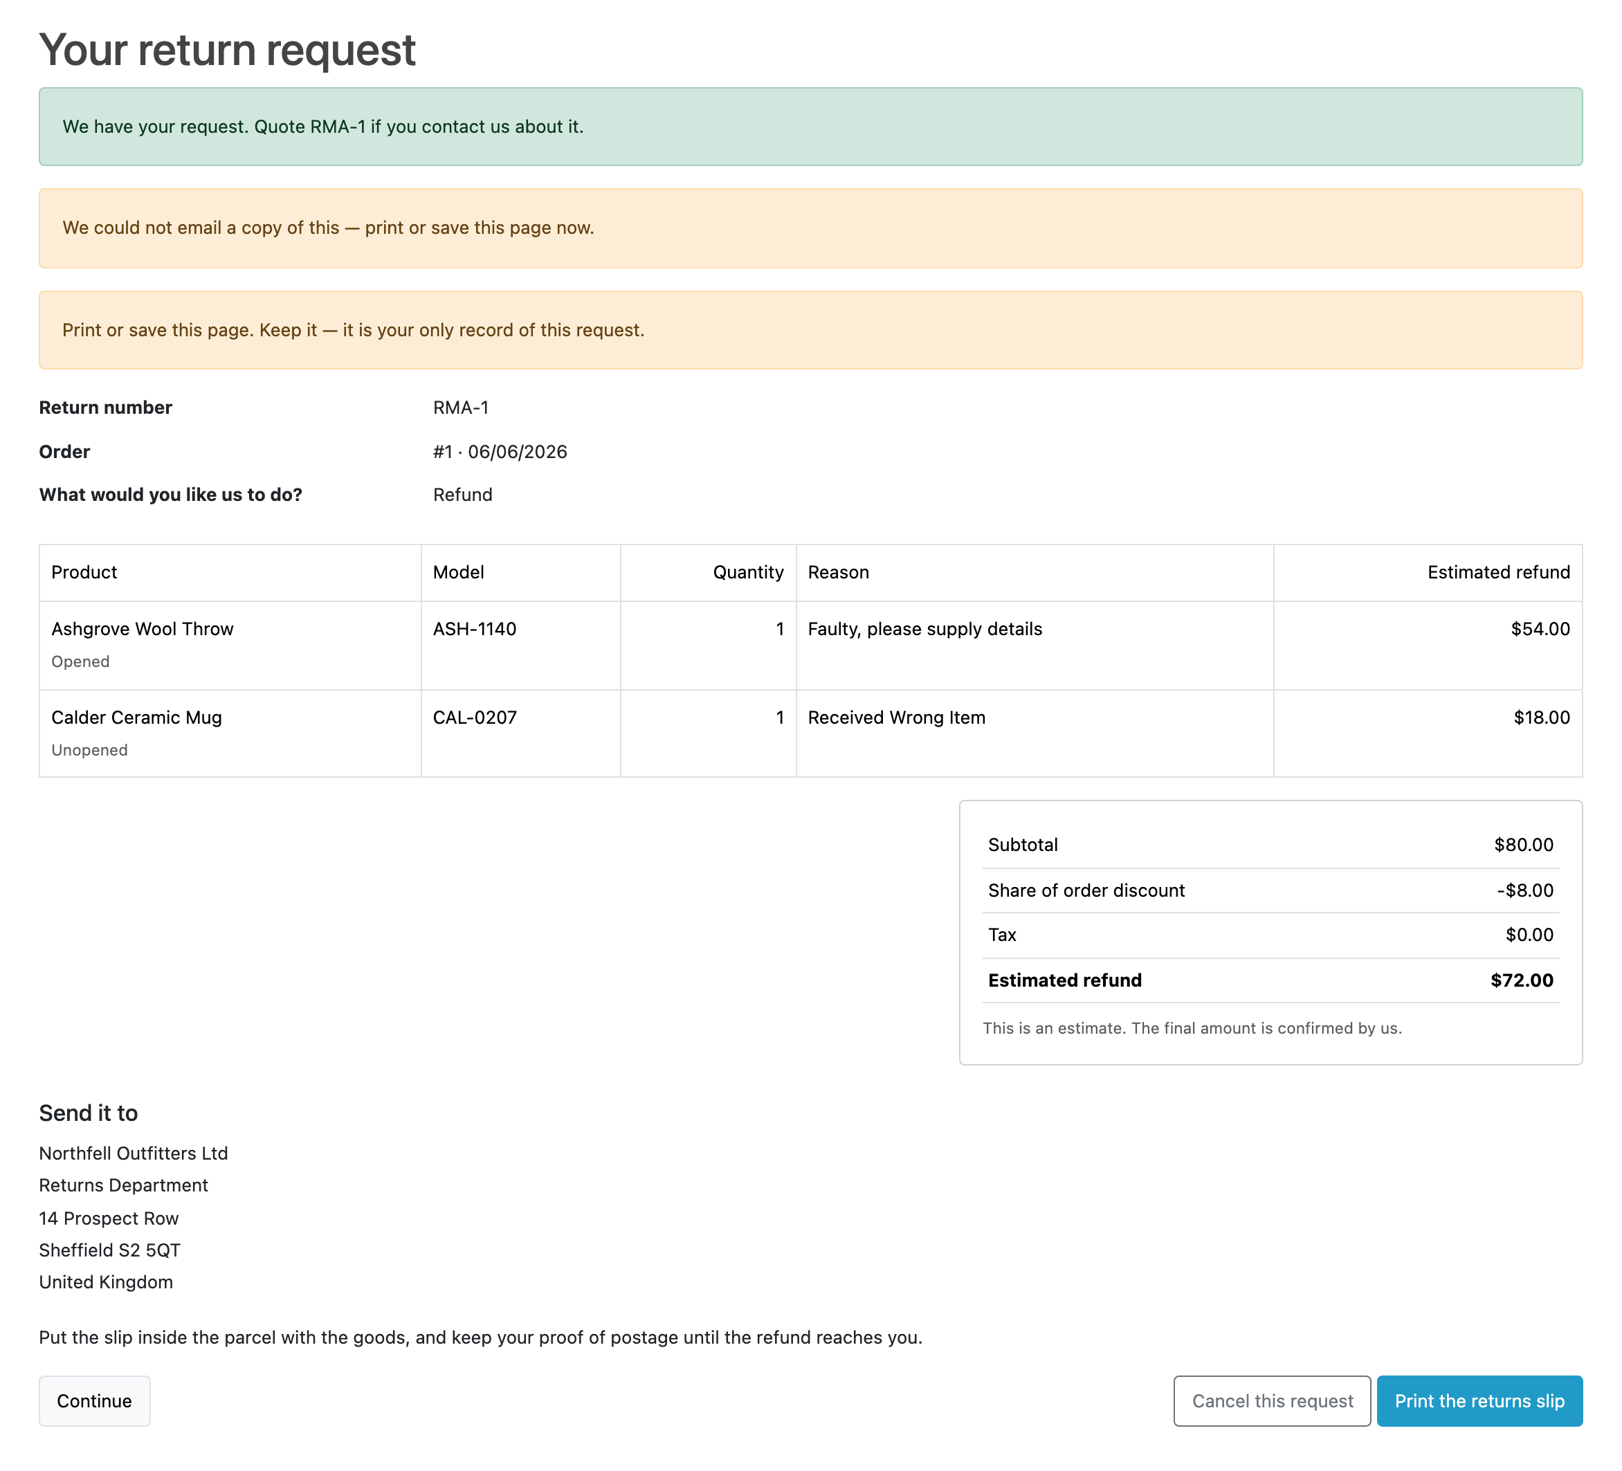Click the bold $72.00 estimated refund total
The width and height of the screenshot is (1622, 1471).
coord(1522,980)
